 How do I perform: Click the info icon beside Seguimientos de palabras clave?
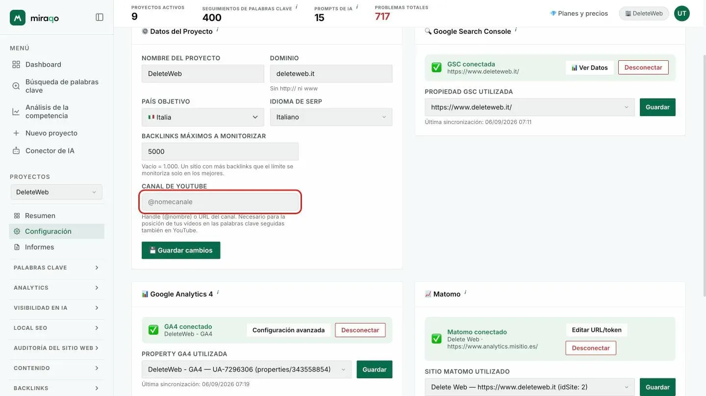pyautogui.click(x=297, y=7)
